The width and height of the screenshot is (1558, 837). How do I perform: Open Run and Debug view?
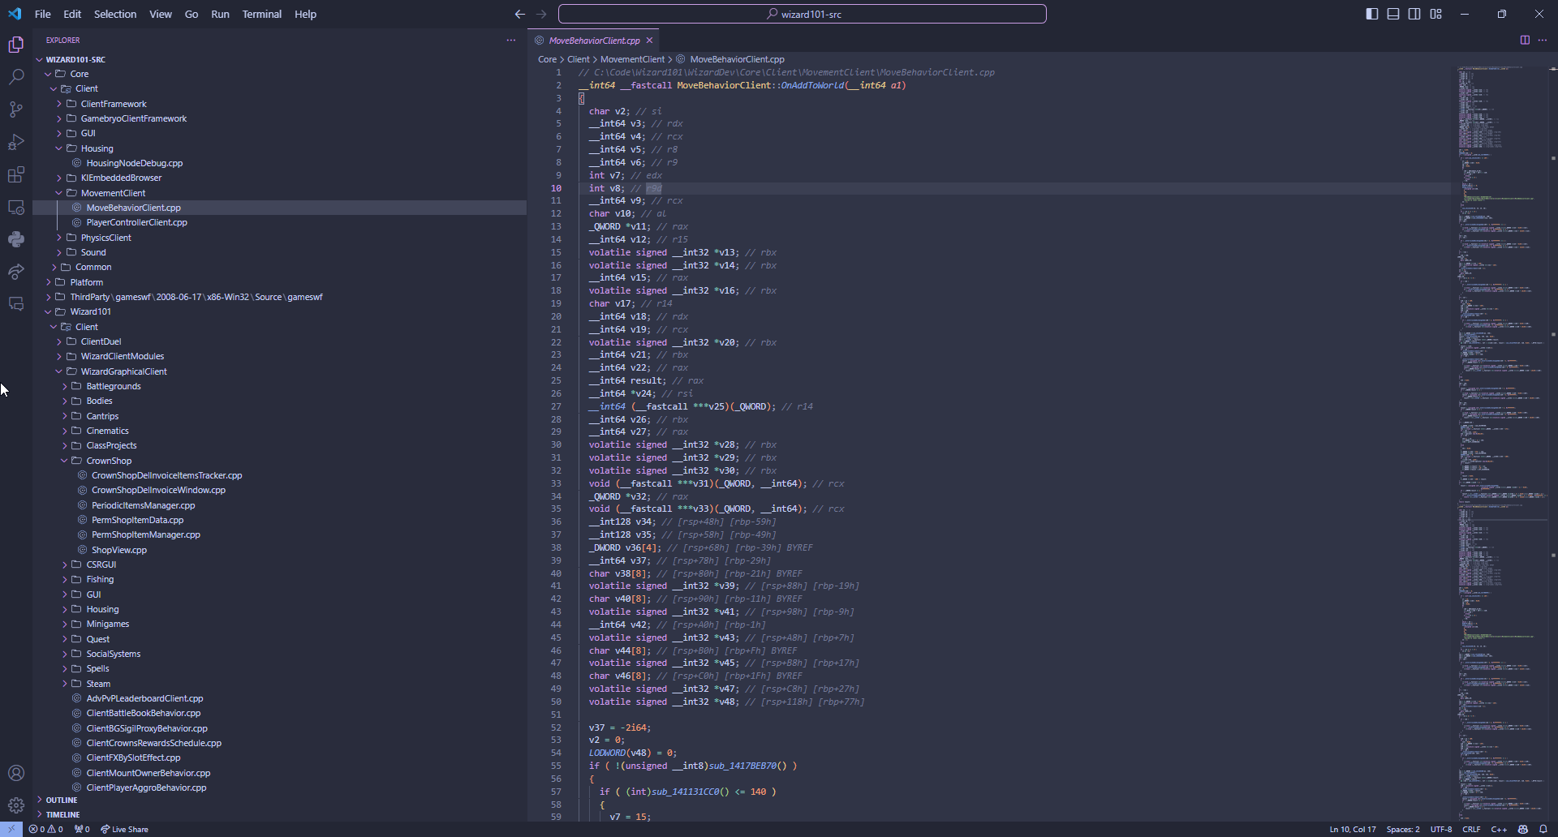16,142
